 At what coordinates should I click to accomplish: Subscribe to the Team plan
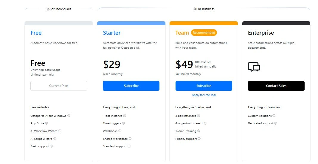204,86
